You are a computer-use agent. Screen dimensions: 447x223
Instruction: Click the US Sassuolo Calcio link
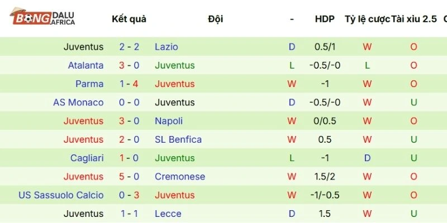coord(61,195)
